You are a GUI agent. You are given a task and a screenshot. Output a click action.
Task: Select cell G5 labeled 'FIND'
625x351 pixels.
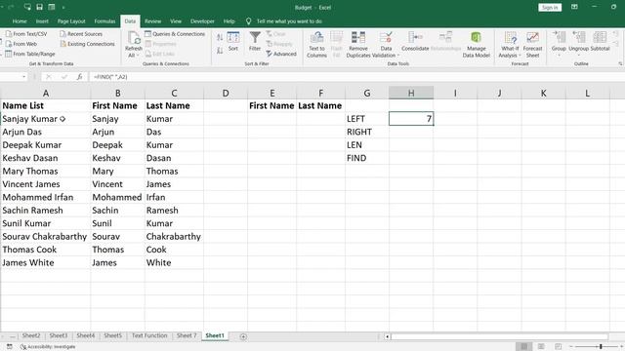point(367,158)
